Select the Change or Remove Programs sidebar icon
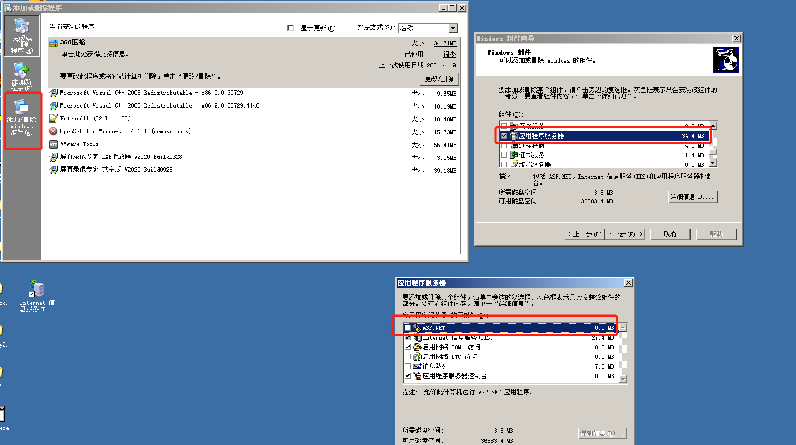The image size is (796, 445). (x=22, y=36)
